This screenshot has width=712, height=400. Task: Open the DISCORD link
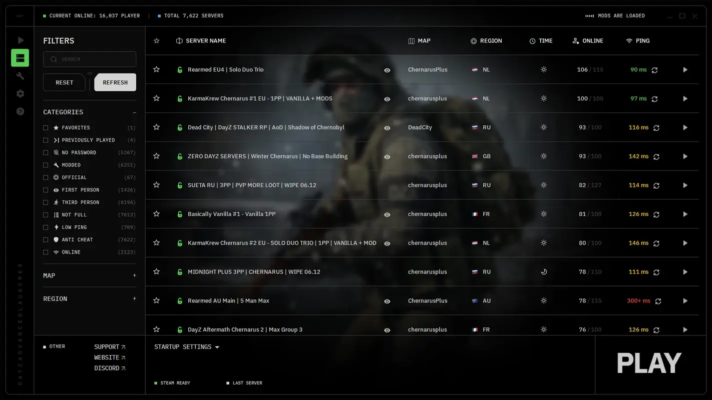pos(107,368)
